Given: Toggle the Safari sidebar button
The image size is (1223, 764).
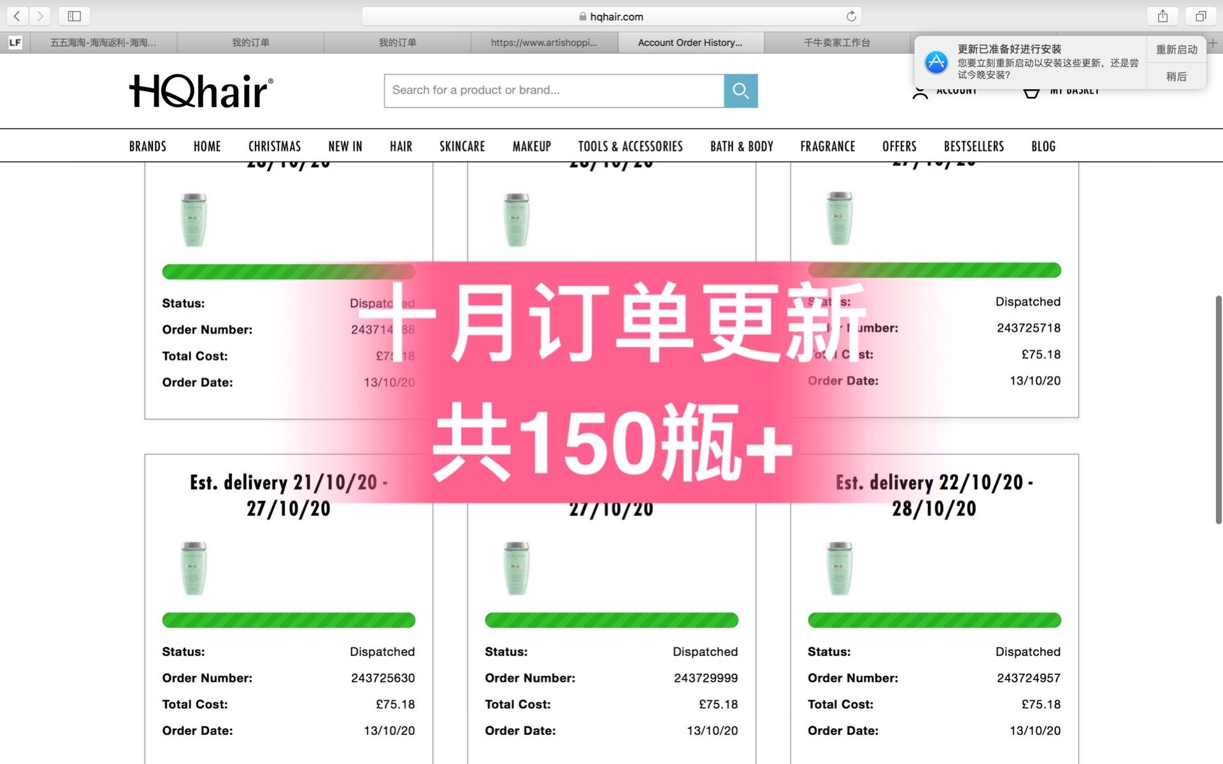Looking at the screenshot, I should pyautogui.click(x=74, y=16).
